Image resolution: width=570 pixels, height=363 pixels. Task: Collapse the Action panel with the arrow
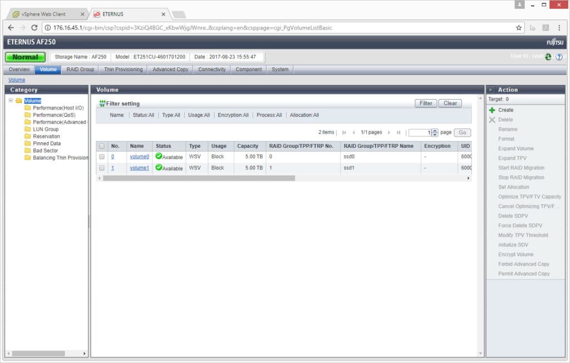click(490, 89)
